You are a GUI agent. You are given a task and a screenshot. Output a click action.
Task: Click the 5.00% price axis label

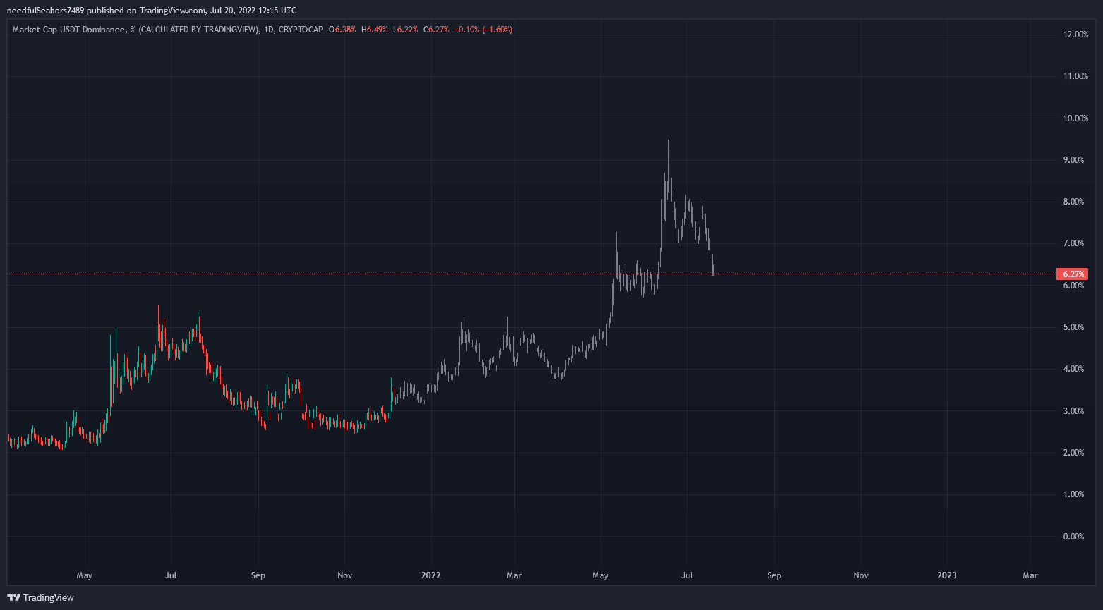1073,327
